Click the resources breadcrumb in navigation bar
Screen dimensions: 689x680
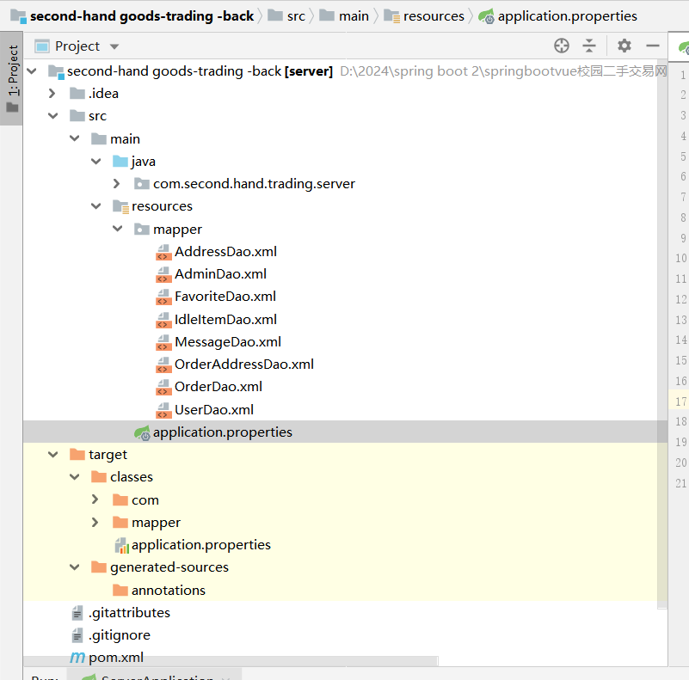pyautogui.click(x=434, y=15)
